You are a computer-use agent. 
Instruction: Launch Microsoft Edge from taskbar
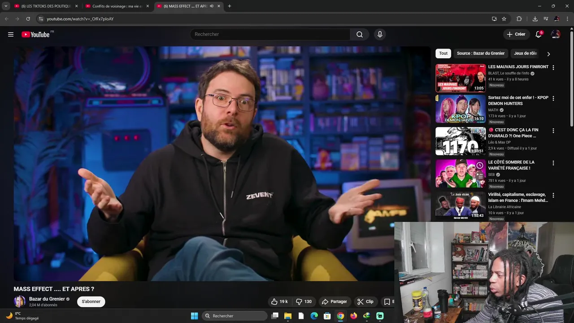[314, 316]
